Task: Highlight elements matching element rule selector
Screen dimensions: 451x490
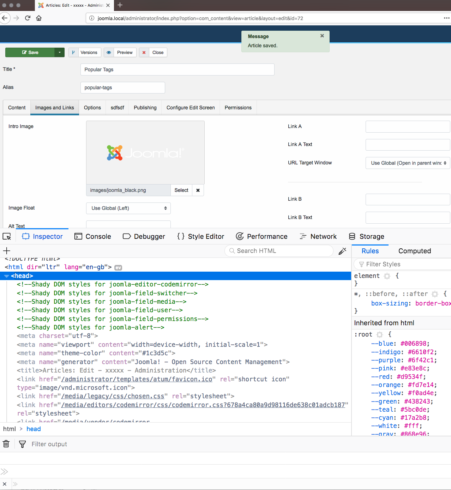Action: pyautogui.click(x=387, y=276)
